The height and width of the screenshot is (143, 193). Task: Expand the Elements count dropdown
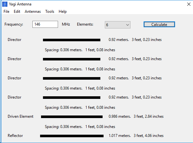(117, 25)
